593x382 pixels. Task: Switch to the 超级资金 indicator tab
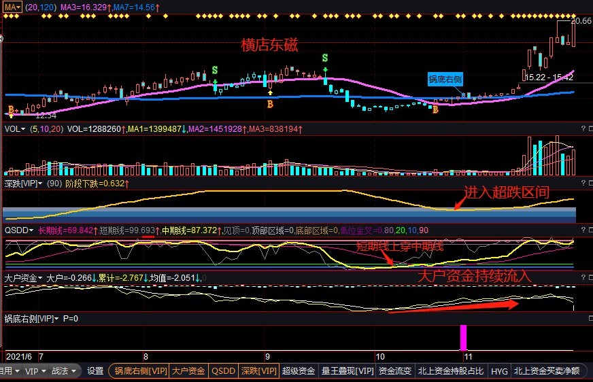tap(299, 371)
